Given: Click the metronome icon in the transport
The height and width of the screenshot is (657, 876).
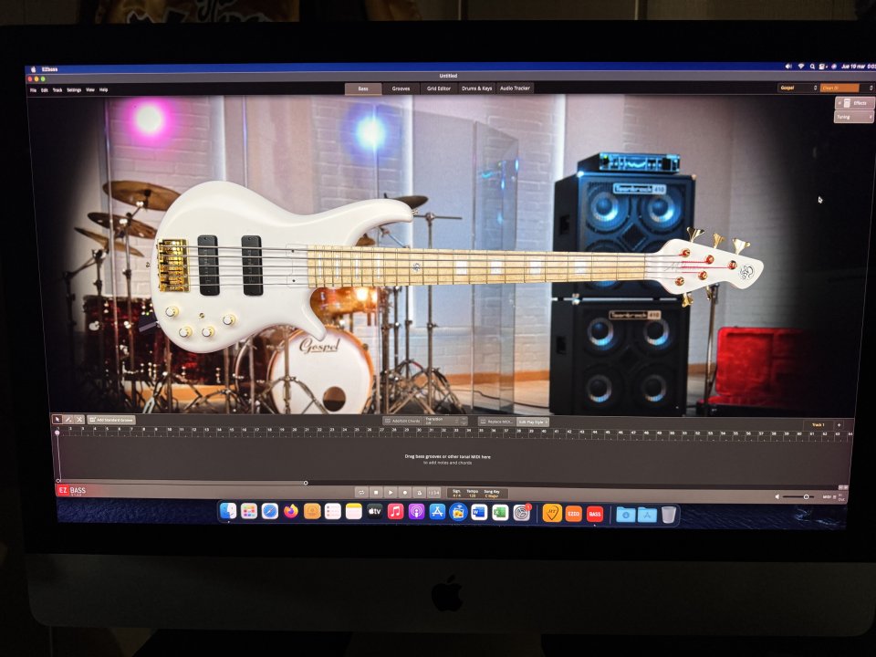Looking at the screenshot, I should [x=419, y=492].
